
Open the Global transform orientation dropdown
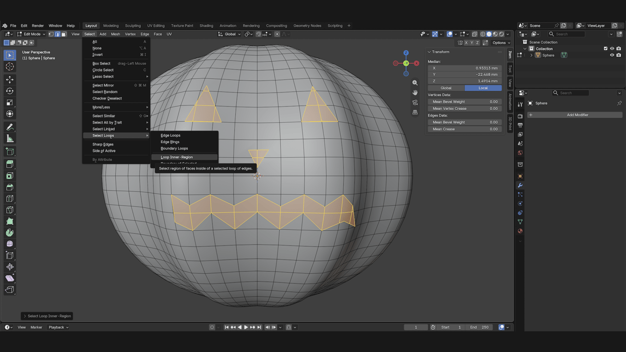point(230,34)
